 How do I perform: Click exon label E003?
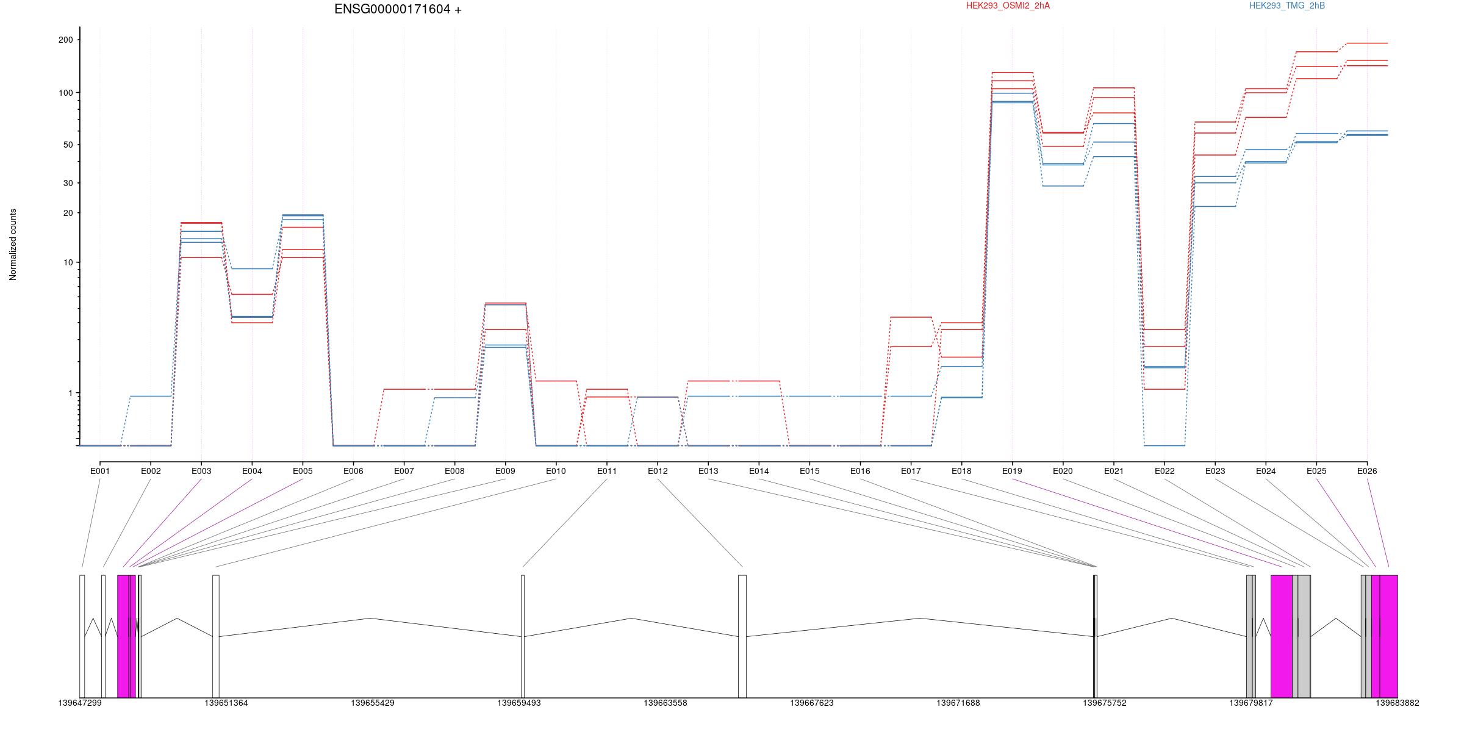click(x=201, y=471)
